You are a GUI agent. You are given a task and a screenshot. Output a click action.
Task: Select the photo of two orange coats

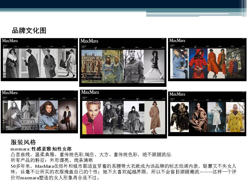[x=217, y=63]
